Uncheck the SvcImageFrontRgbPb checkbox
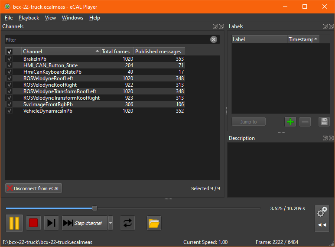Image resolution: width=335 pixels, height=247 pixels. [x=10, y=104]
